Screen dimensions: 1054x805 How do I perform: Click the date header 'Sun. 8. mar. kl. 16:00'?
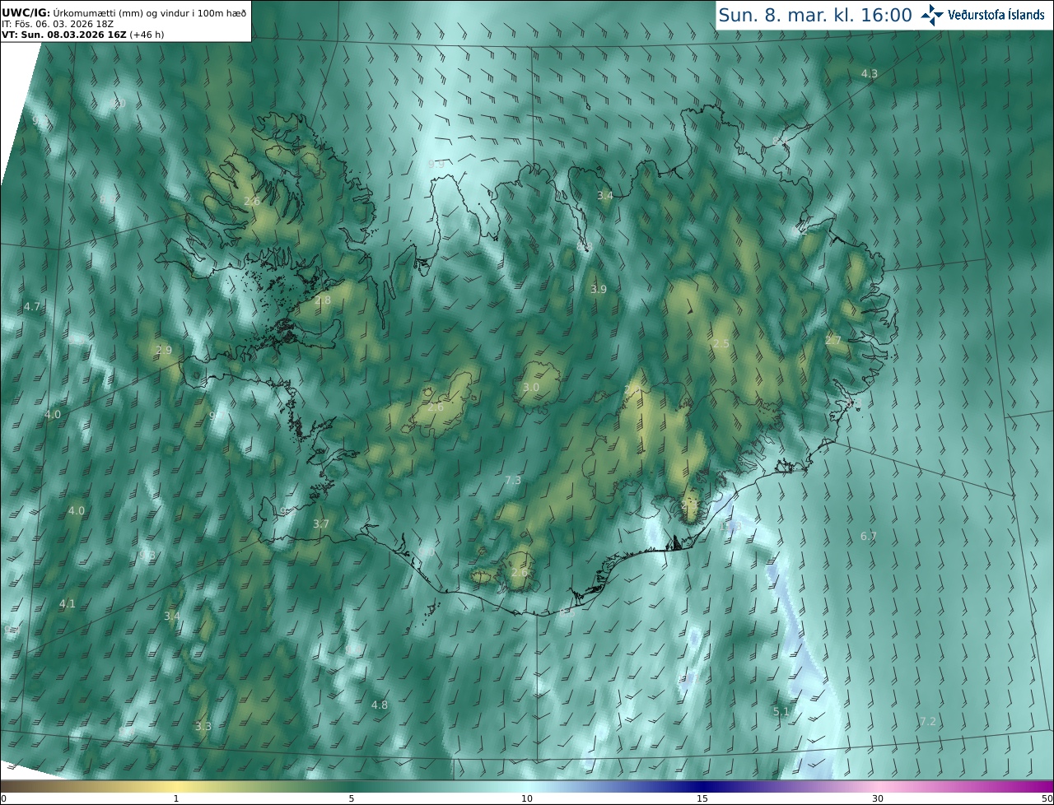pyautogui.click(x=815, y=15)
